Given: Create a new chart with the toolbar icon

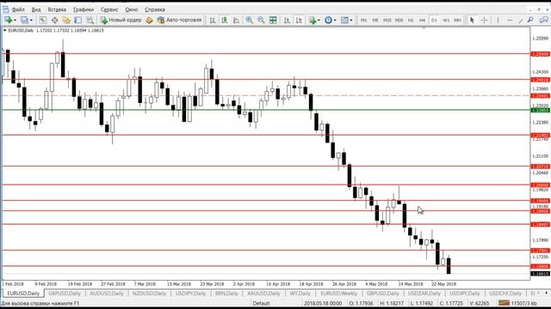Looking at the screenshot, I should [8, 20].
